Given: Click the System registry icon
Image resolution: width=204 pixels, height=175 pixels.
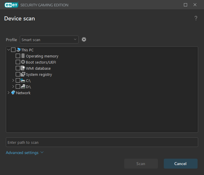Looking at the screenshot, I should (23, 74).
